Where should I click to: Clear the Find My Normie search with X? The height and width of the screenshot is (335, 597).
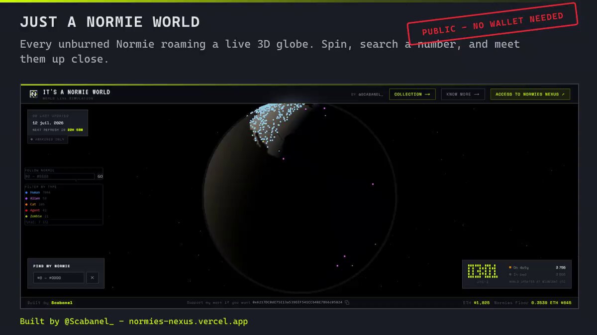click(x=93, y=278)
